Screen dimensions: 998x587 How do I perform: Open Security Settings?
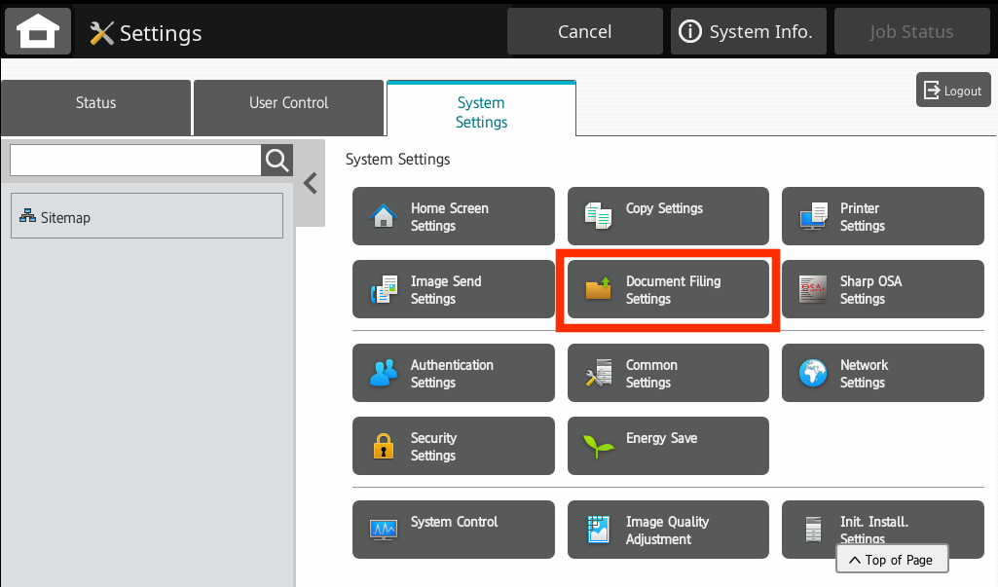pyautogui.click(x=453, y=446)
